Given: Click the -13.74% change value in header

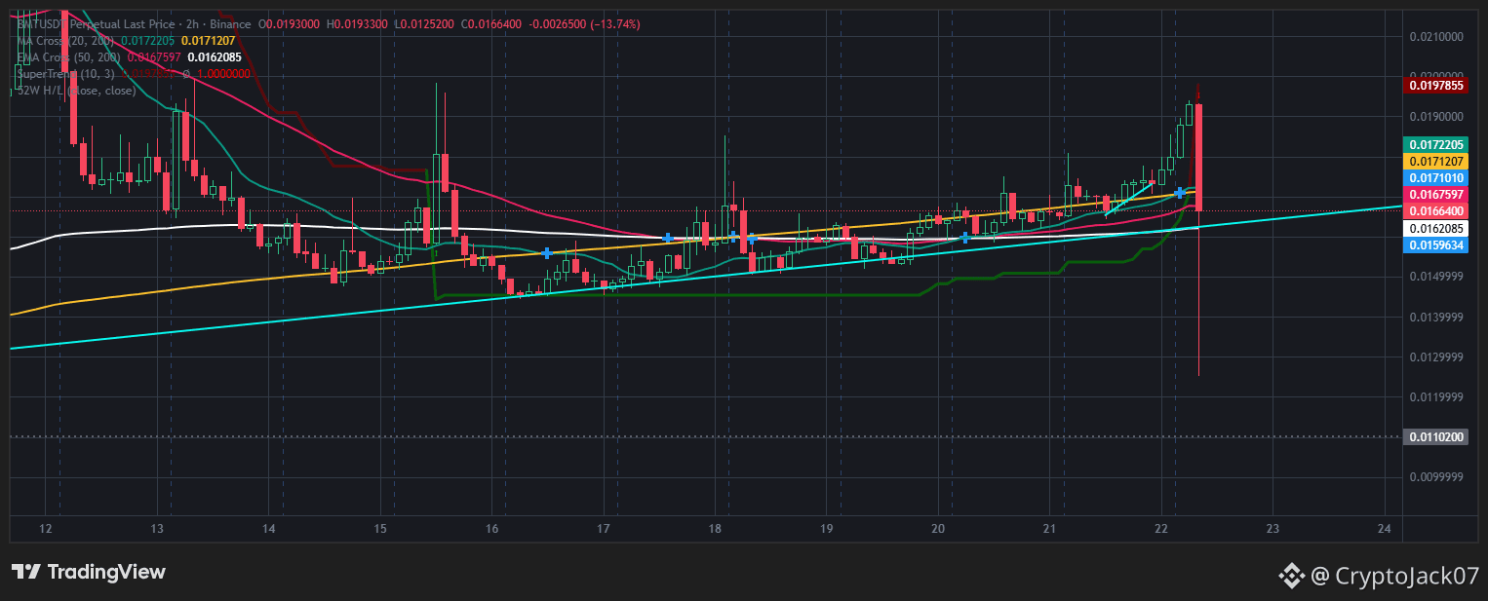Looking at the screenshot, I should pos(614,23).
